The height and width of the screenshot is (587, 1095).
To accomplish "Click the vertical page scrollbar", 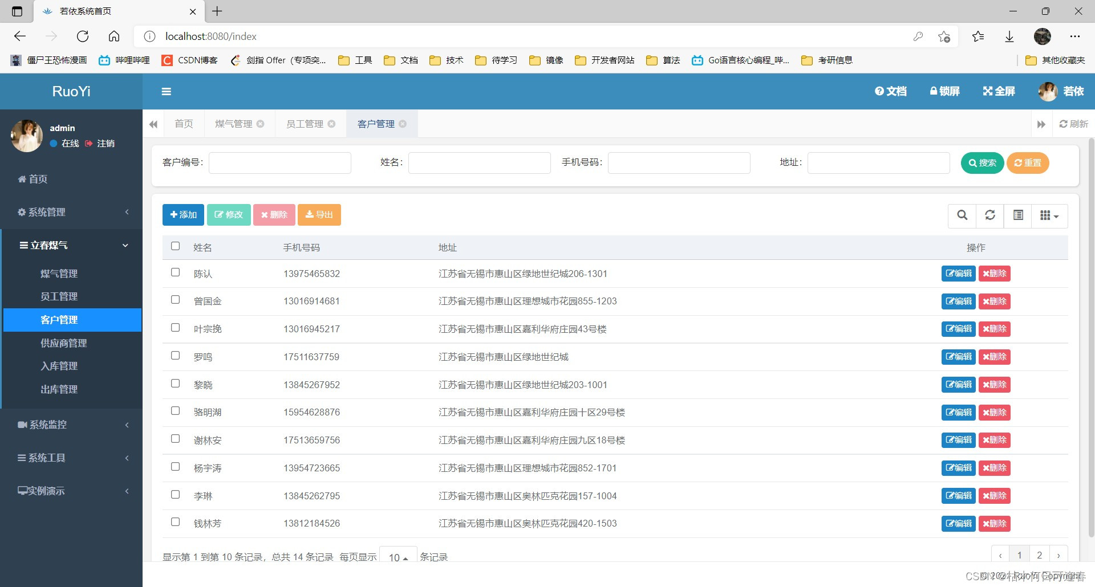I will tap(1092, 336).
